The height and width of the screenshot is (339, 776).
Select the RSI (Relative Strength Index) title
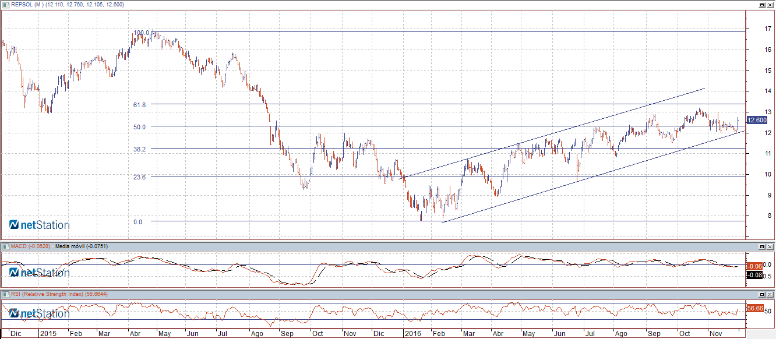[x=47, y=294]
